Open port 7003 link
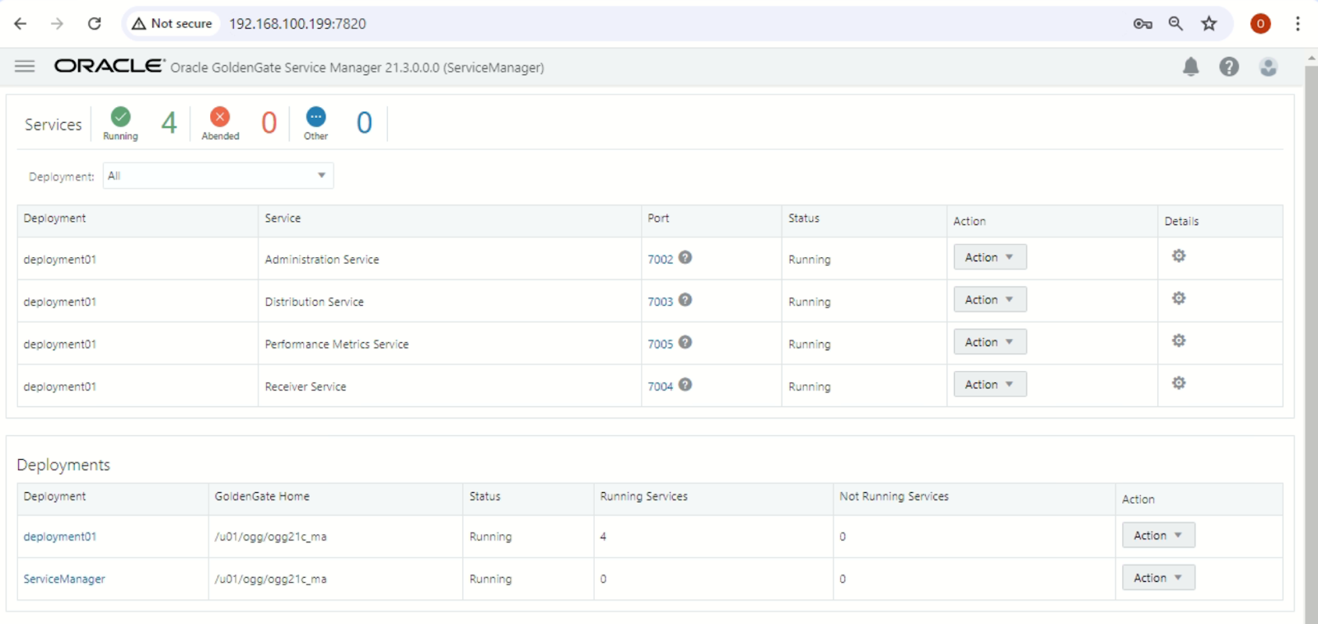Screen dimensions: 1318x624 coord(660,302)
